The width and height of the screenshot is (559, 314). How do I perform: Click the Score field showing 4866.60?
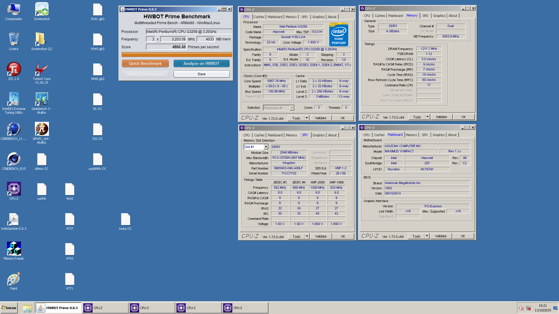click(x=166, y=47)
